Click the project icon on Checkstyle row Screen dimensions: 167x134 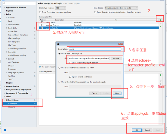(35, 104)
